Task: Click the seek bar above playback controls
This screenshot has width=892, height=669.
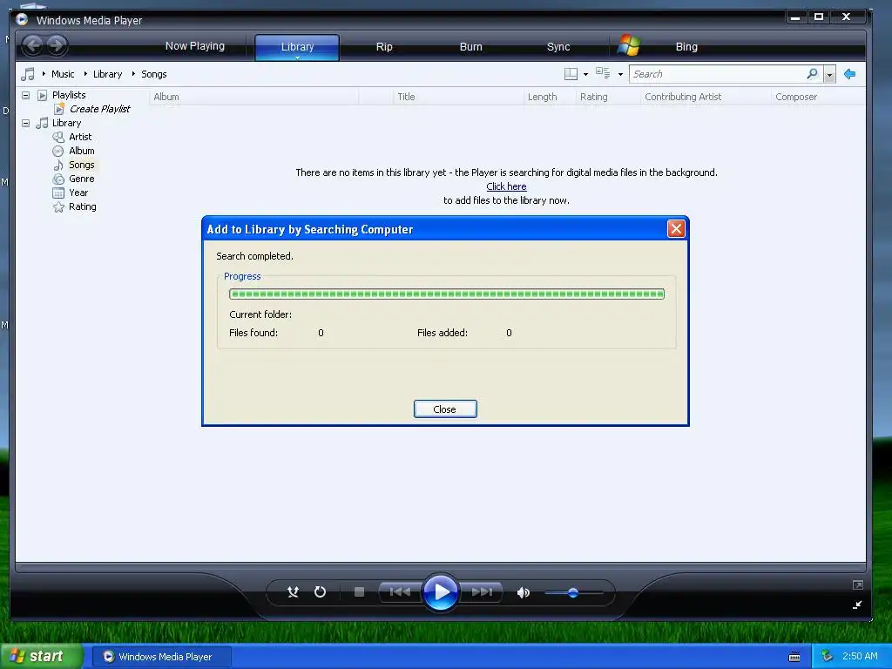Action: (441, 568)
